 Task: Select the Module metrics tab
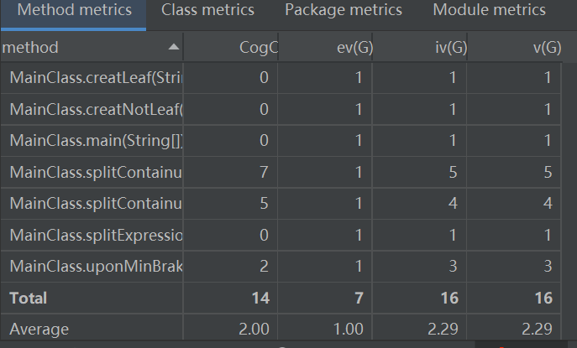489,10
